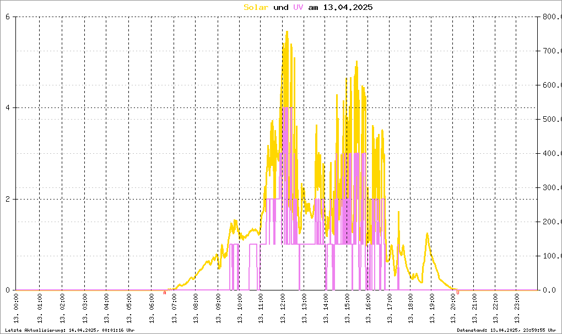The image size is (562, 334).
Task: Click the time label "13. 13:00"
Action: [304, 309]
